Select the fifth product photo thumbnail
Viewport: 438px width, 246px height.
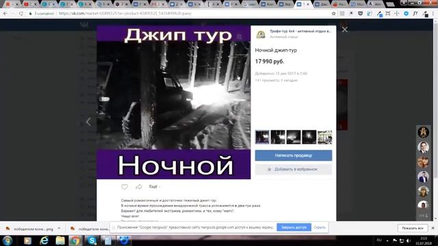(x=325, y=137)
